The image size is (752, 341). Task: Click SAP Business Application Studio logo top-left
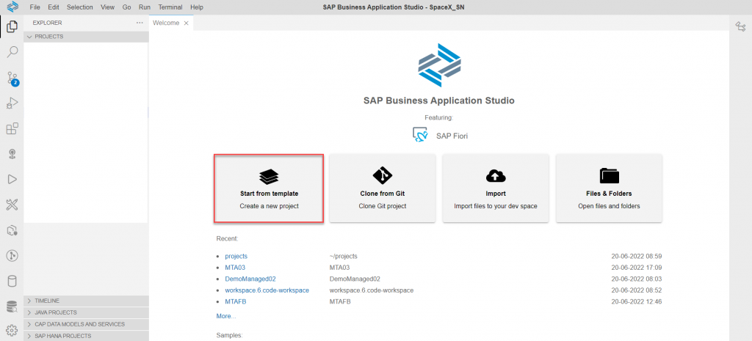12,7
